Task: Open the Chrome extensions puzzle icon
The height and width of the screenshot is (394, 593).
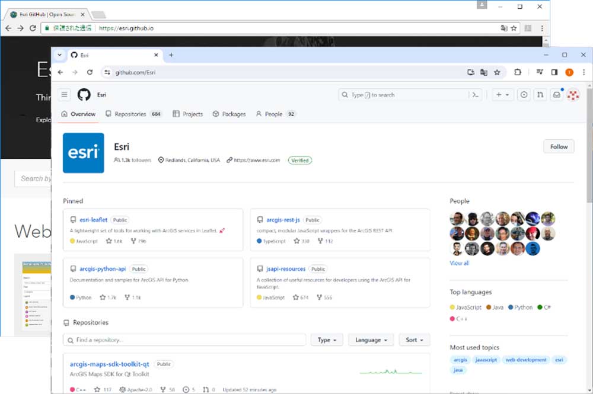Action: pyautogui.click(x=518, y=72)
